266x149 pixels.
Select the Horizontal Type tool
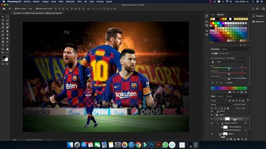[x=3, y=46]
